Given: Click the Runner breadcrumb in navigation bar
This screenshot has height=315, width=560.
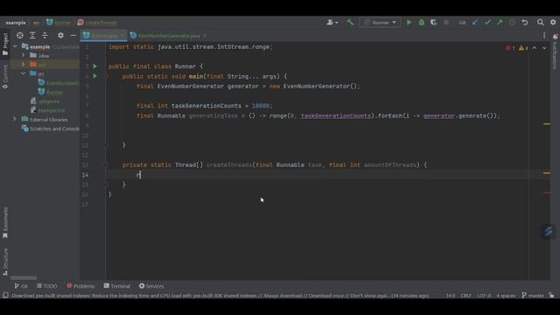Looking at the screenshot, I should (x=59, y=23).
